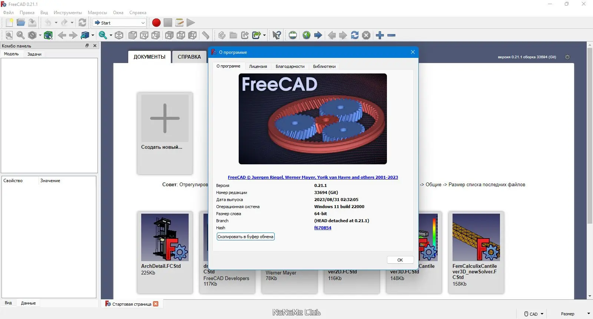Float the Combo panel with undock icon
This screenshot has width=593, height=319.
(87, 46)
